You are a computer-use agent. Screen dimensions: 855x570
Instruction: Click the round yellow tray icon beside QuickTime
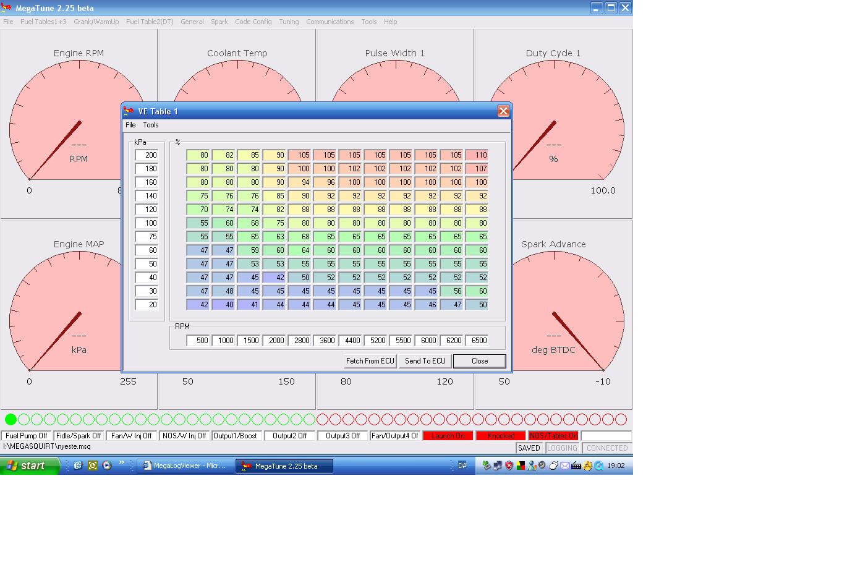[588, 466]
